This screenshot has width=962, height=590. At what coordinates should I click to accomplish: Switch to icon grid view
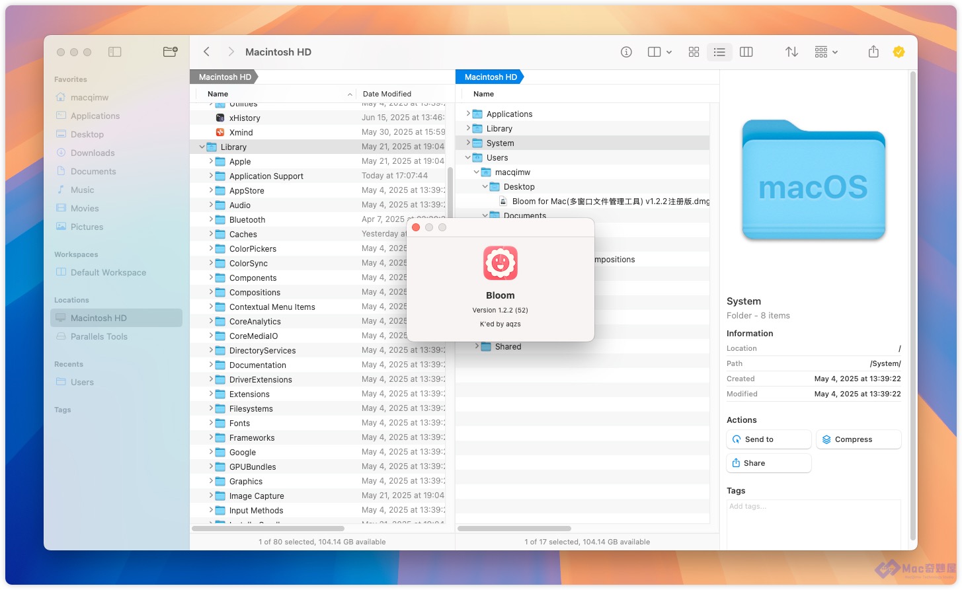coord(694,52)
